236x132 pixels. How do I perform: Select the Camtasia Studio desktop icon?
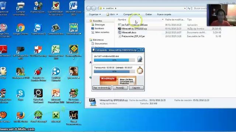[56, 29]
